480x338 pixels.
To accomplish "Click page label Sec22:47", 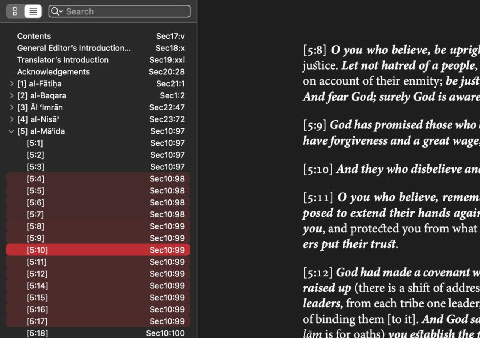I will point(167,107).
